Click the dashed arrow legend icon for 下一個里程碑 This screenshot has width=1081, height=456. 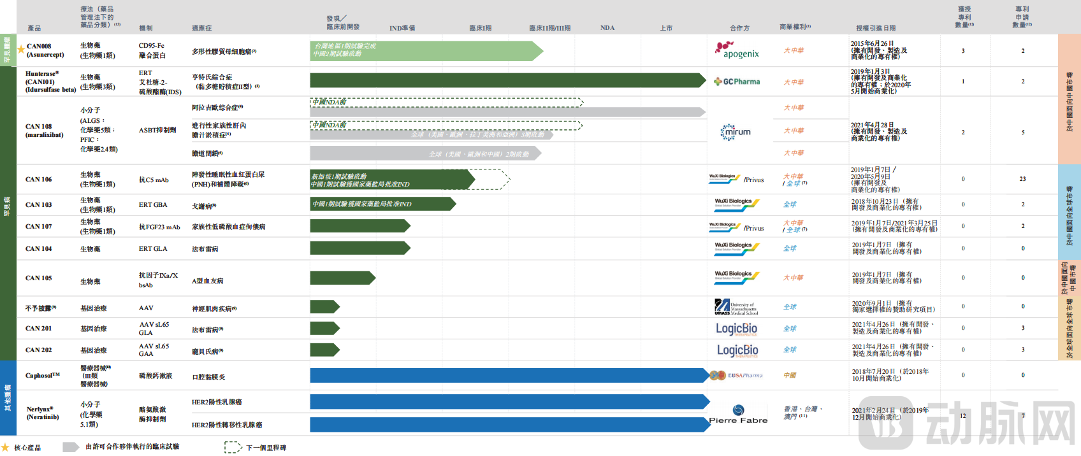pos(233,447)
